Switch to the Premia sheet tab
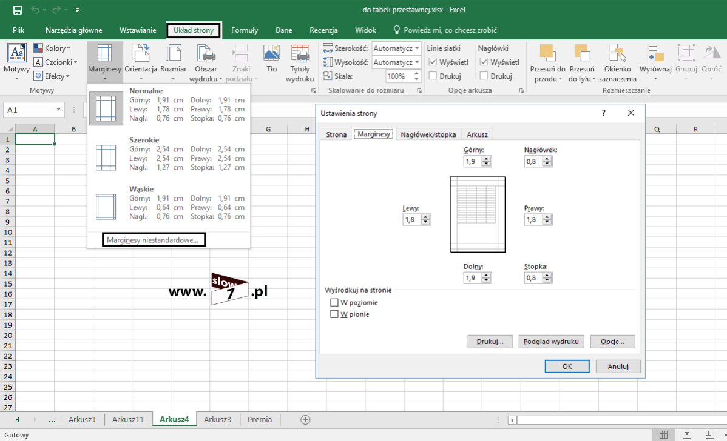 coord(260,419)
